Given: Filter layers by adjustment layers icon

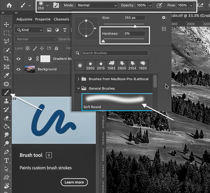Looking at the screenshot, I should [x=57, y=30].
